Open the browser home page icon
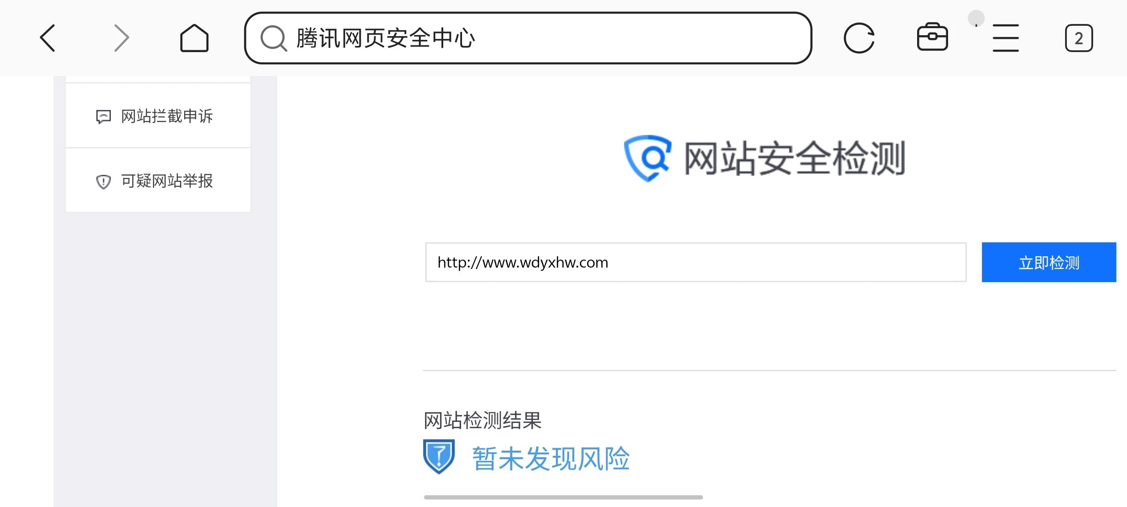The width and height of the screenshot is (1127, 507). point(194,38)
